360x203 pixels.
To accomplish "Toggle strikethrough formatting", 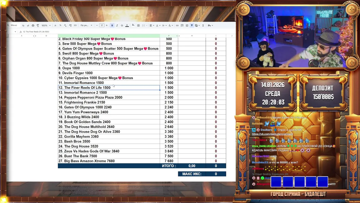I will pos(122,25).
